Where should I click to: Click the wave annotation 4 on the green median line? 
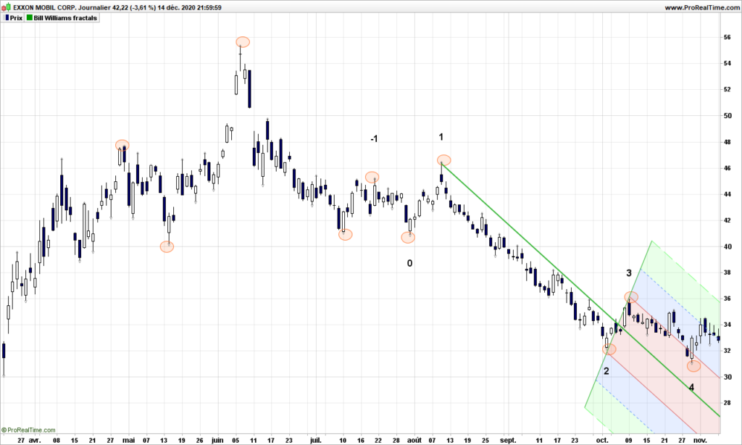tap(691, 387)
